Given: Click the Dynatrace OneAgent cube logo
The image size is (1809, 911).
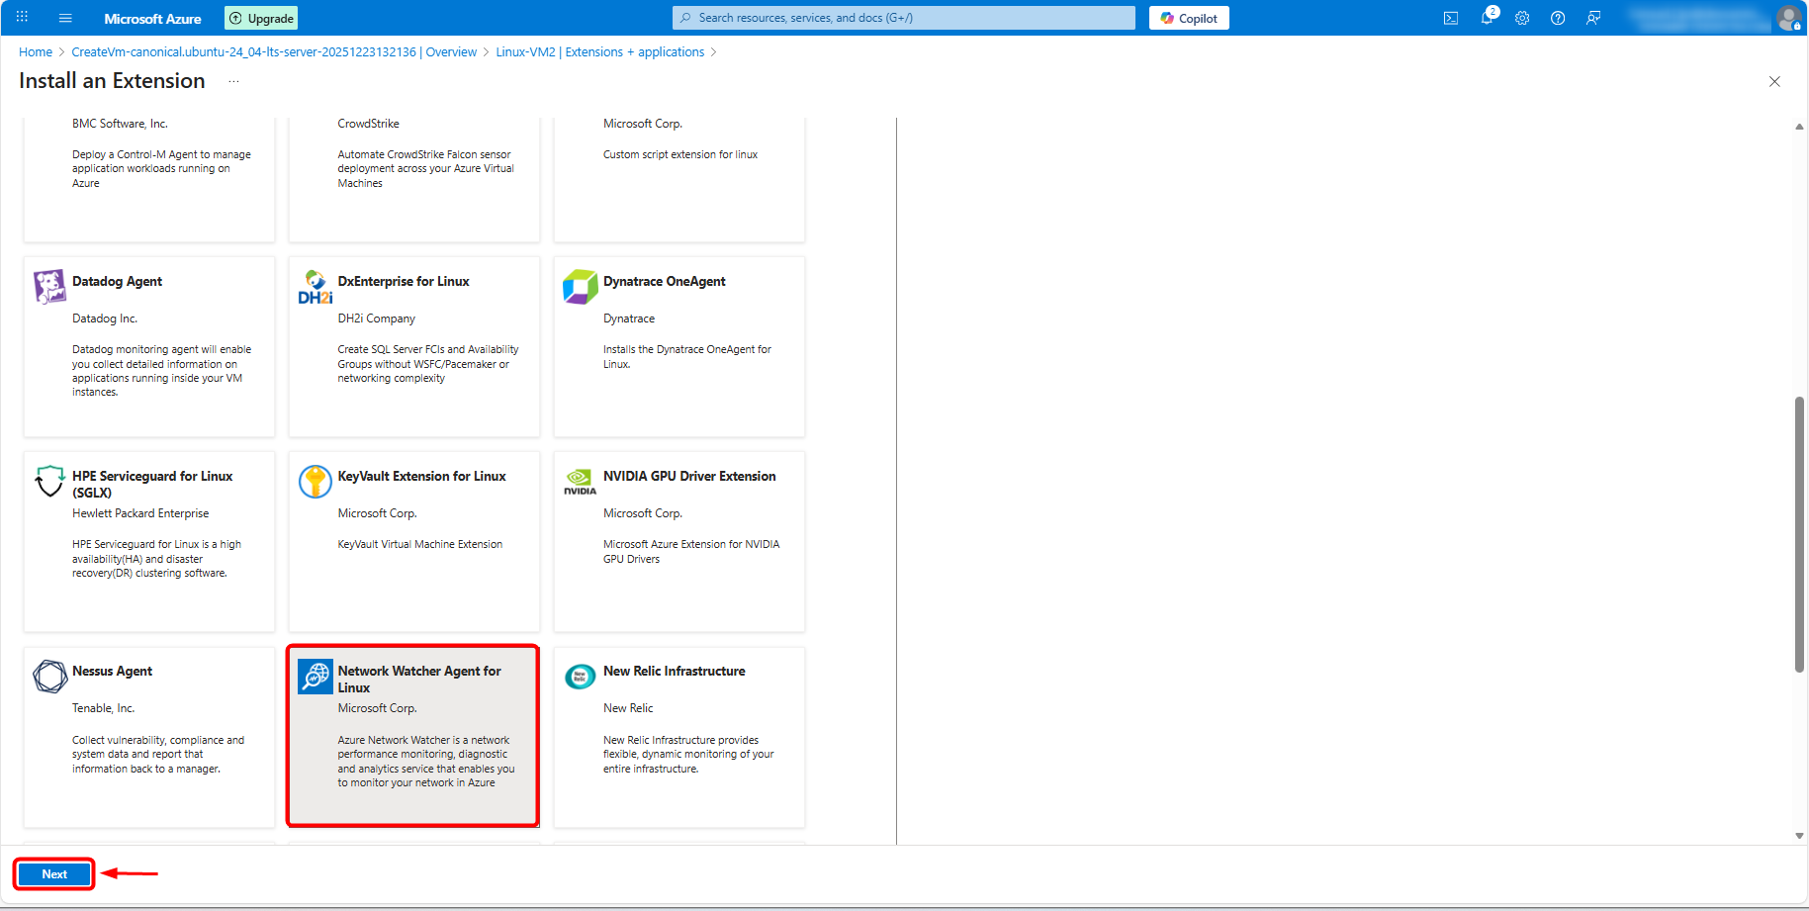Looking at the screenshot, I should [581, 286].
